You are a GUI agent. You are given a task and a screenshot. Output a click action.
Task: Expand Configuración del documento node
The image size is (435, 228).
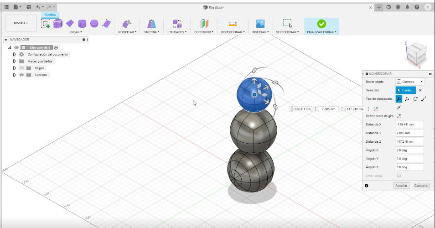coord(15,54)
